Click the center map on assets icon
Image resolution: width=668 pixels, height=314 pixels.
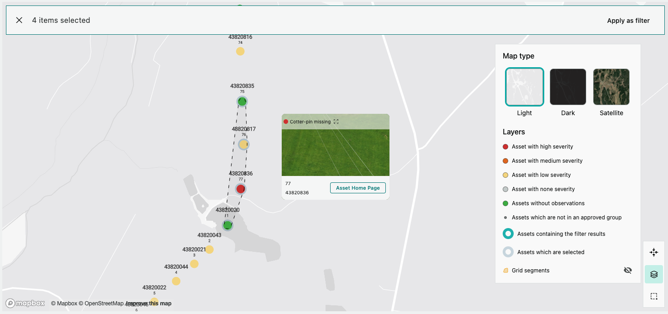coord(653,252)
